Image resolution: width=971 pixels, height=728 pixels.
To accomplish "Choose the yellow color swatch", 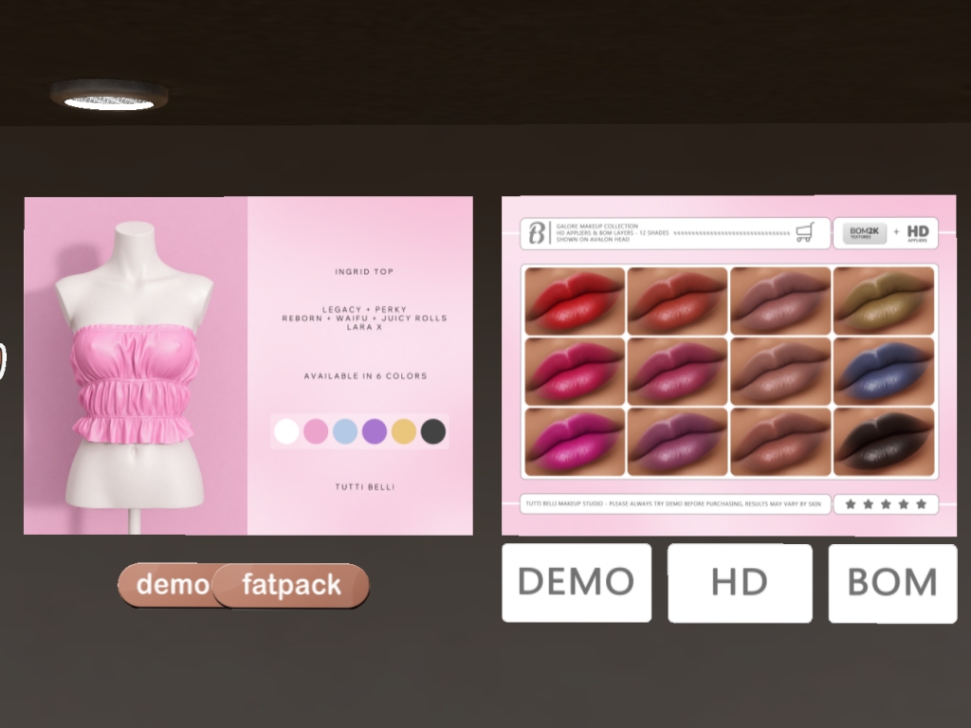I will pos(404,432).
